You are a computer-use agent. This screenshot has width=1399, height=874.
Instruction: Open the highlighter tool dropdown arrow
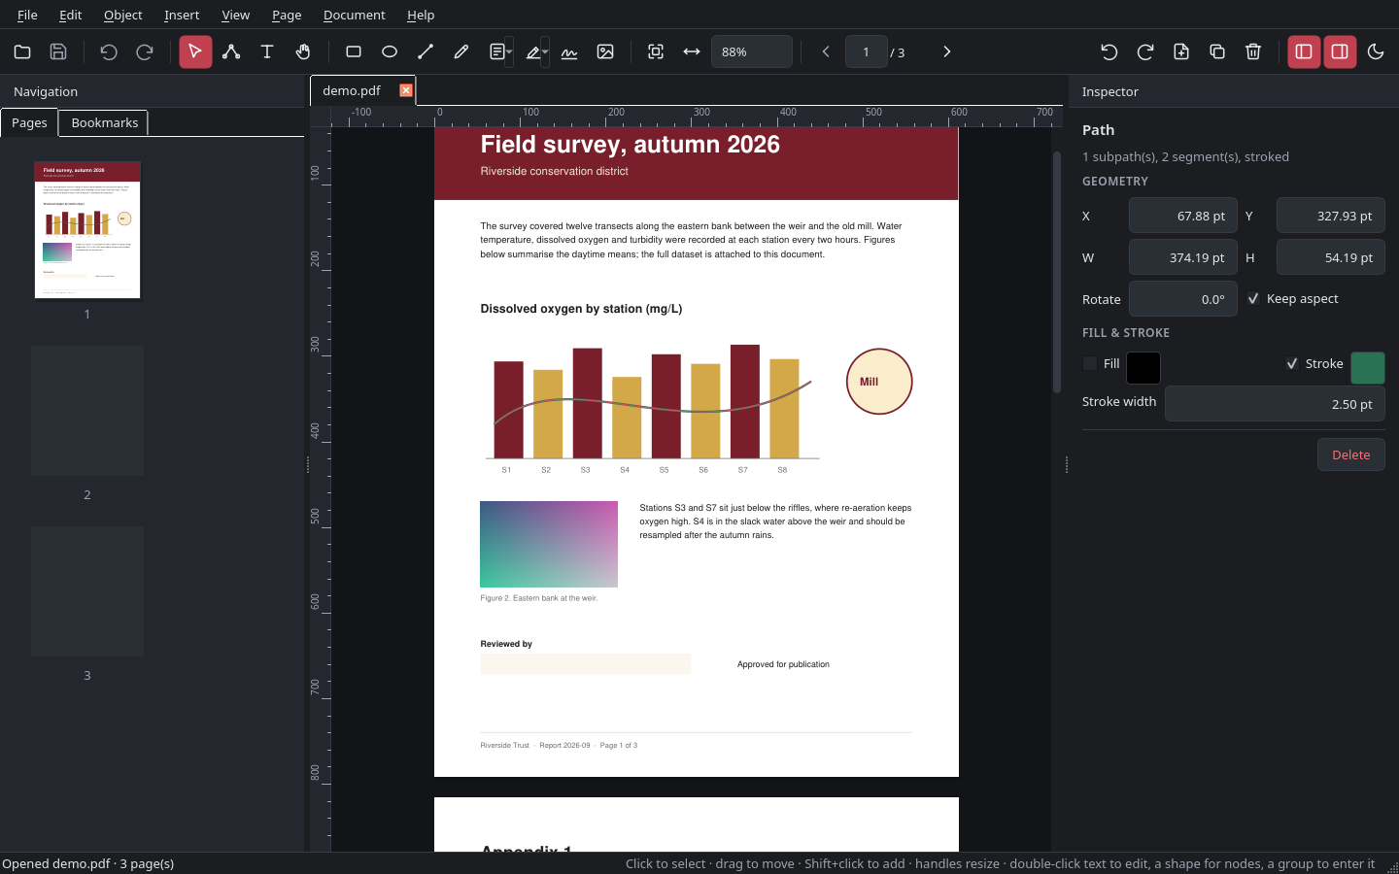[545, 51]
